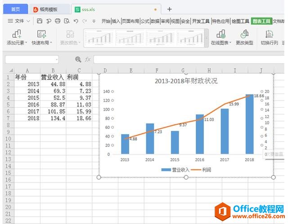Select the fourth chart style thumbnail
This screenshot has width=288, height=224.
190,38
